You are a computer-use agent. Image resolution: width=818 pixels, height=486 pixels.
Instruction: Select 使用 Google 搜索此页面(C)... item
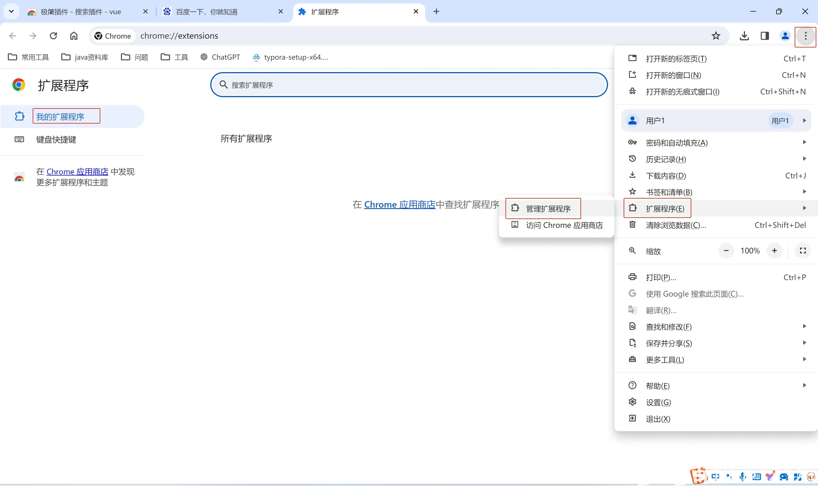click(716, 294)
